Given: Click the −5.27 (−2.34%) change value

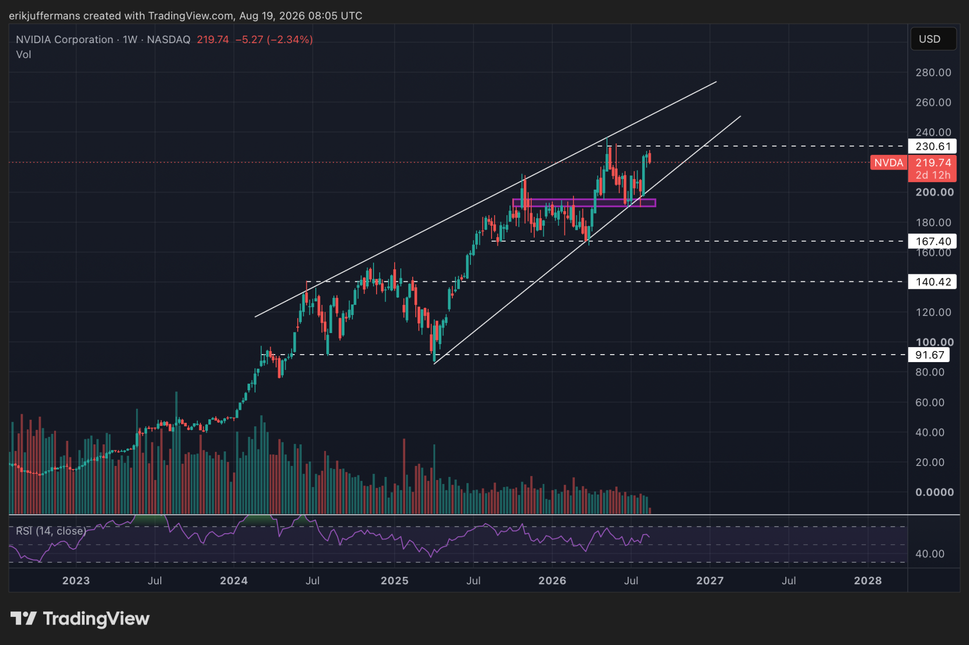Looking at the screenshot, I should pos(274,40).
